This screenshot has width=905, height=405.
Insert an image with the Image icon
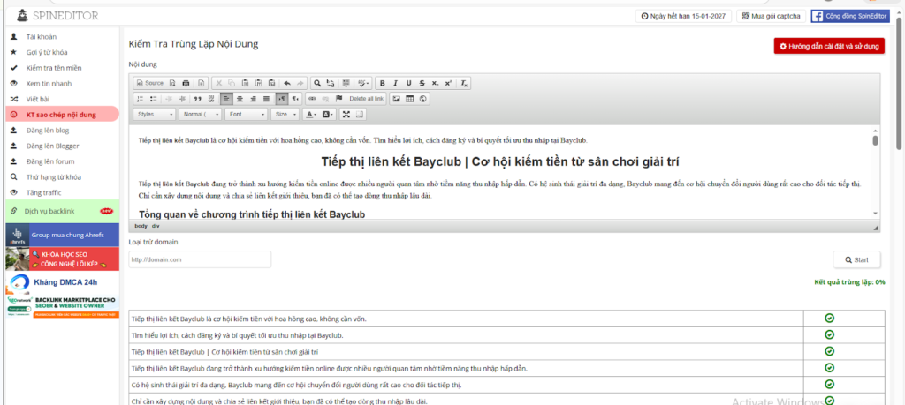click(397, 99)
